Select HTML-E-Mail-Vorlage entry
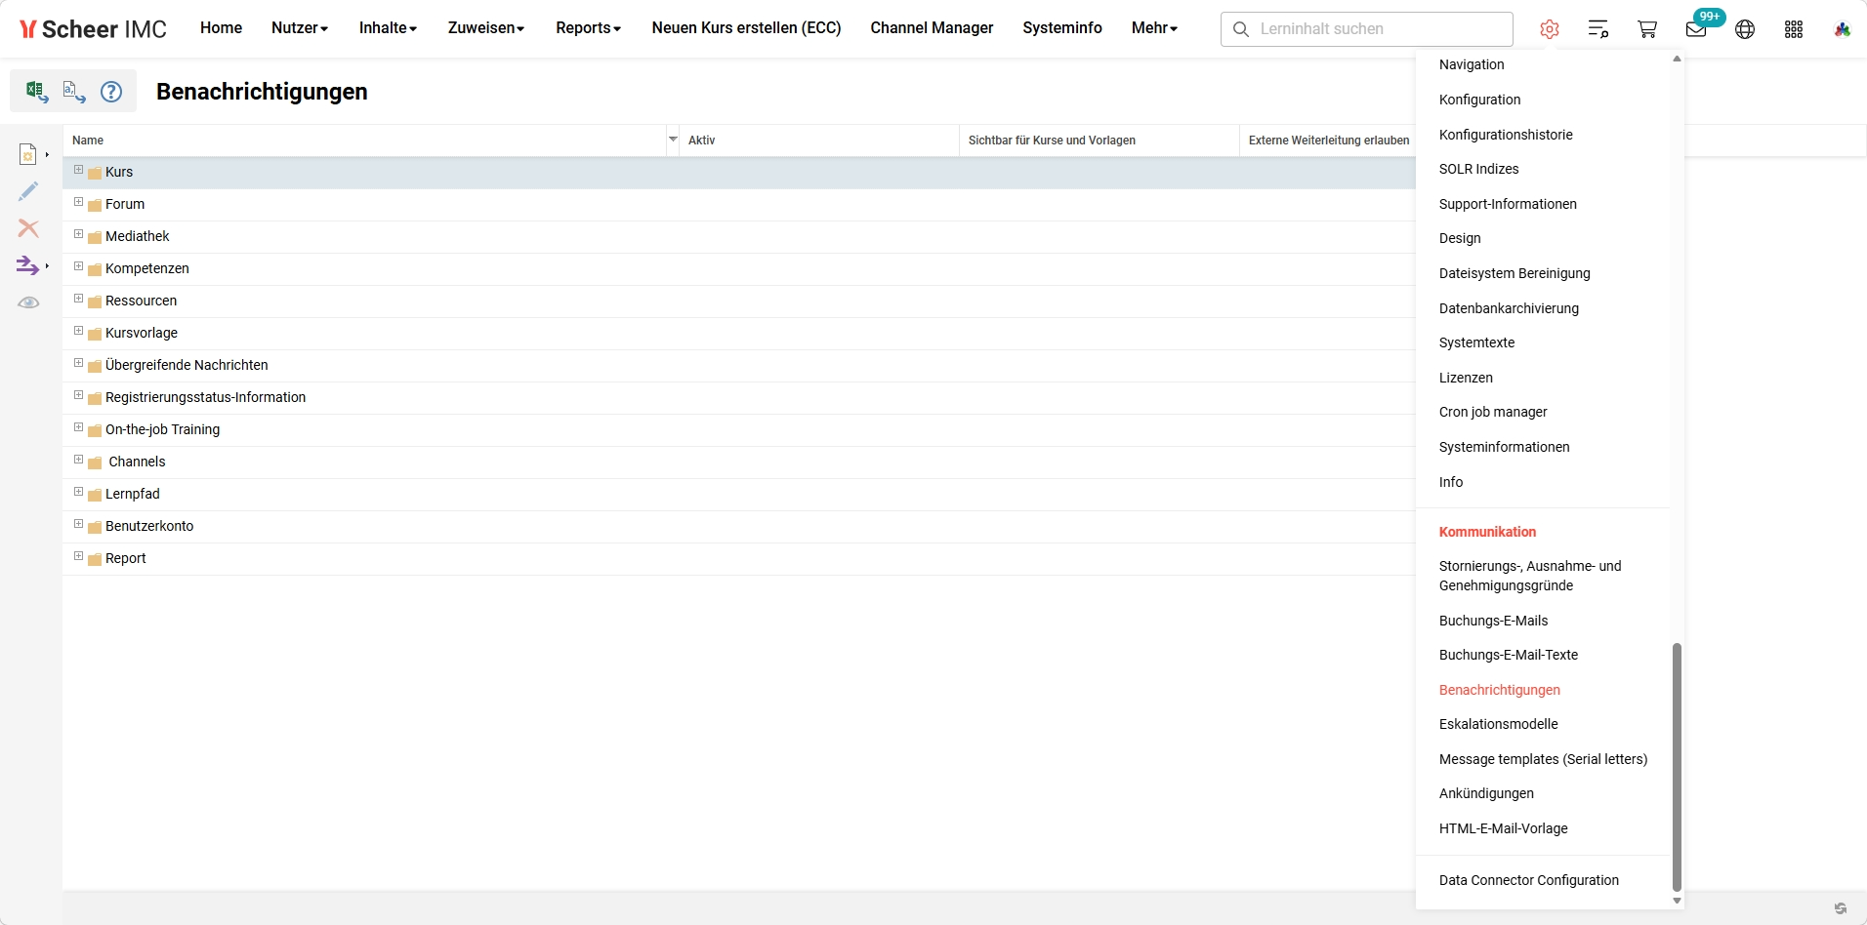1867x925 pixels. (1503, 828)
